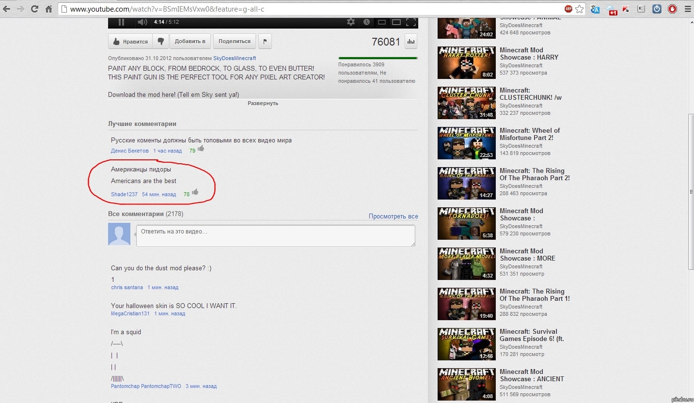This screenshot has height=403, width=694.
Task: Open 'Rising Of The Pharaoh Part 2!' title
Action: pos(535,174)
